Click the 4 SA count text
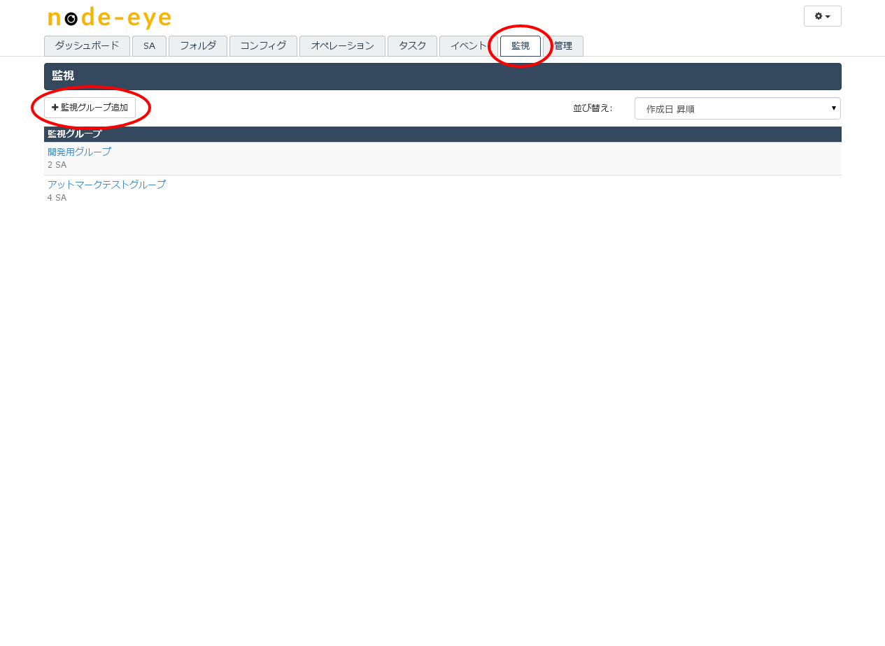This screenshot has width=885, height=646. click(x=57, y=198)
